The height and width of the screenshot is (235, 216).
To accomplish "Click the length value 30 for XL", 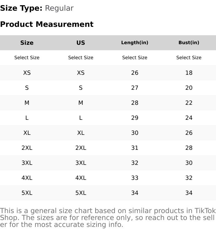I will pyautogui.click(x=134, y=133).
